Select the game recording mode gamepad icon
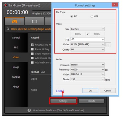 coord(15,21)
